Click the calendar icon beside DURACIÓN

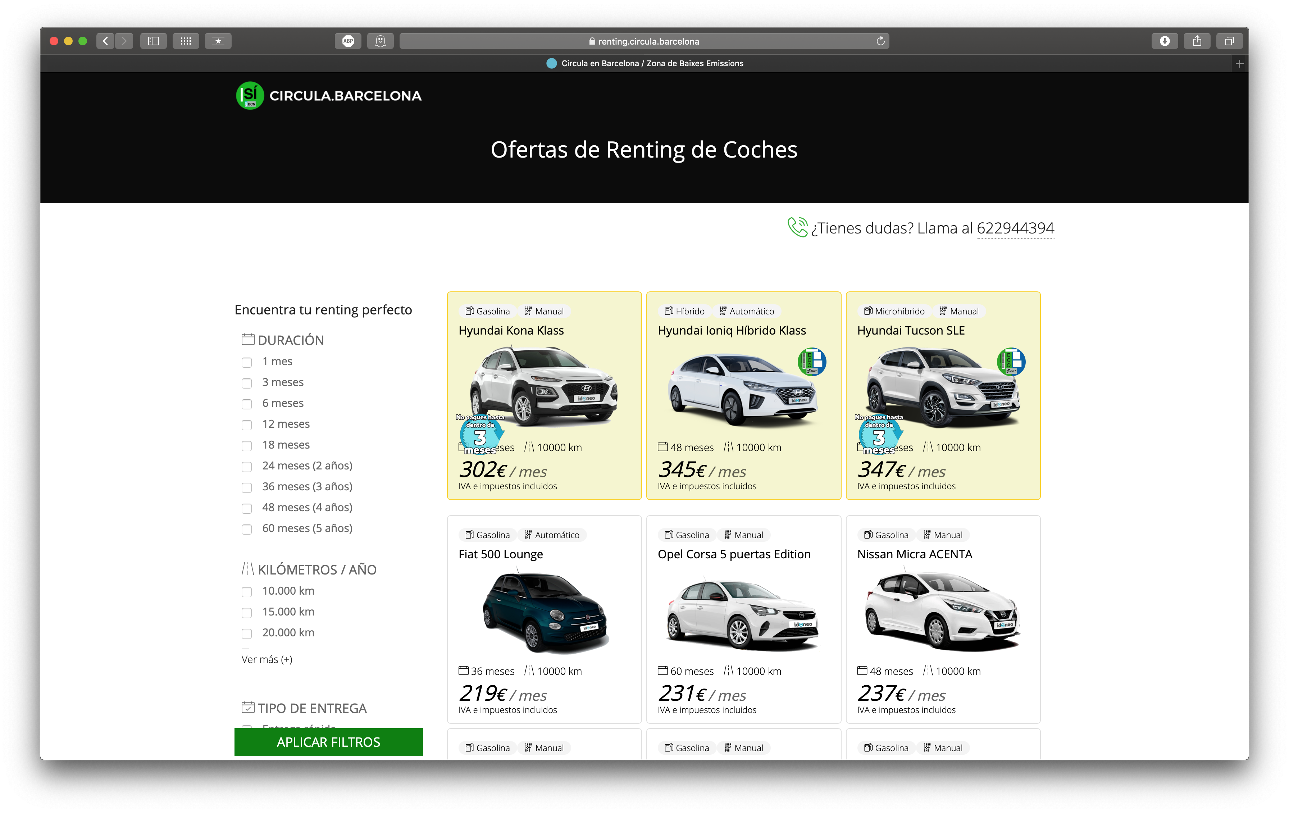coord(248,340)
